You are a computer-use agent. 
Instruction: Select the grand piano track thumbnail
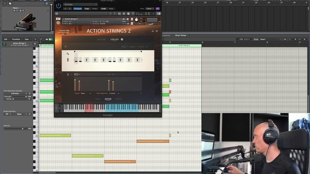click(26, 22)
